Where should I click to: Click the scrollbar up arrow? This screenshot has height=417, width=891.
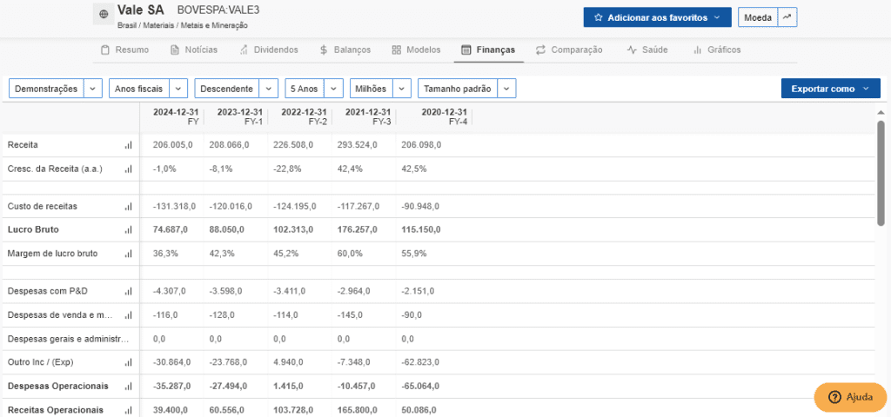(881, 112)
